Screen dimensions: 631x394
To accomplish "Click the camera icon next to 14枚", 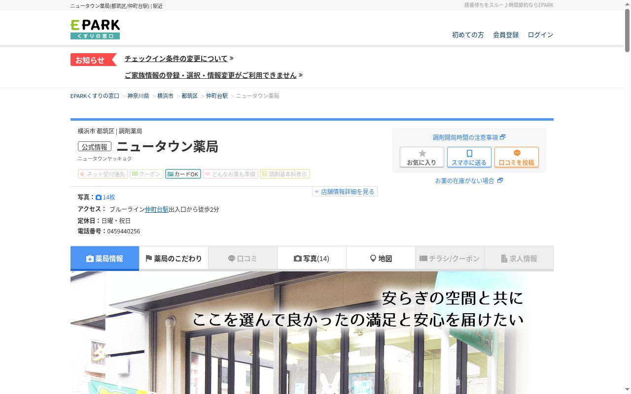I will 99,197.
